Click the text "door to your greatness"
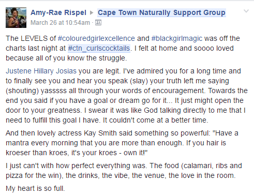Image resolution: width=254 pixels, height=195 pixels. point(43,110)
